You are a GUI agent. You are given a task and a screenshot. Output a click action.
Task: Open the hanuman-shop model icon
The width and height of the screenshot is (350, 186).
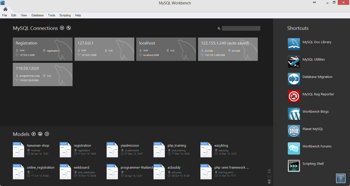[18, 150]
